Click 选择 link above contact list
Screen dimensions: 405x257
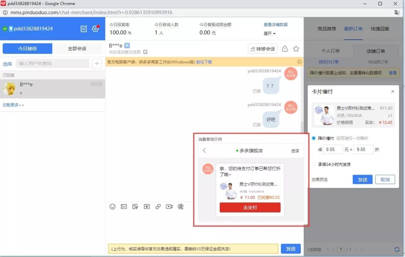7,64
